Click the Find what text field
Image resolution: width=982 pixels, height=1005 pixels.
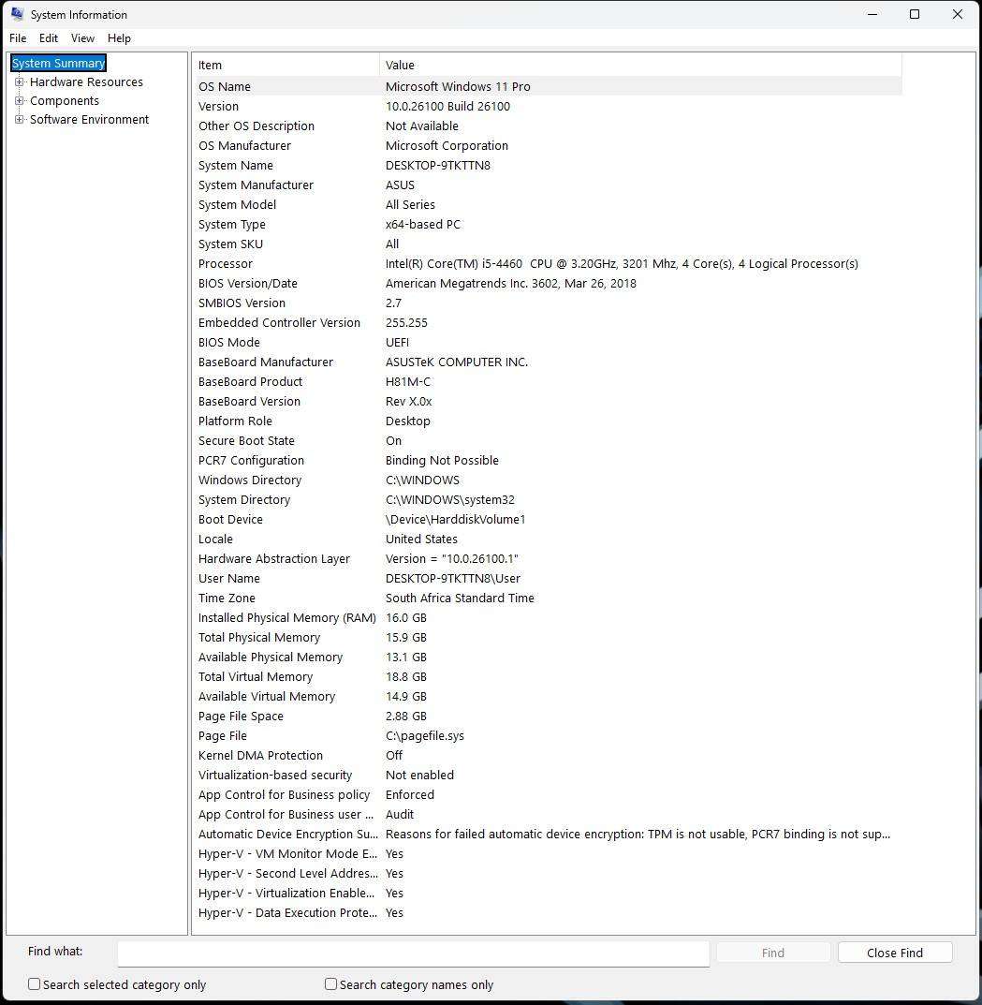[x=413, y=953]
